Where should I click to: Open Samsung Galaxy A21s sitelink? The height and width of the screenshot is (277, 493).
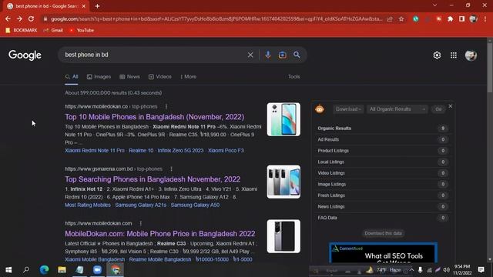coord(140,205)
